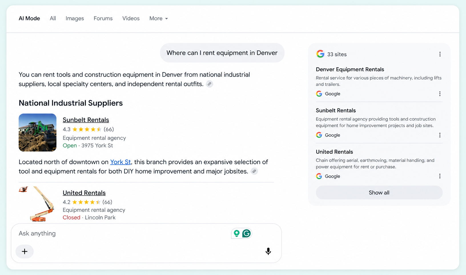This screenshot has width=466, height=275.
Task: Click the query bubble 'Where can I rent equipment in Denver'
Action: click(222, 53)
